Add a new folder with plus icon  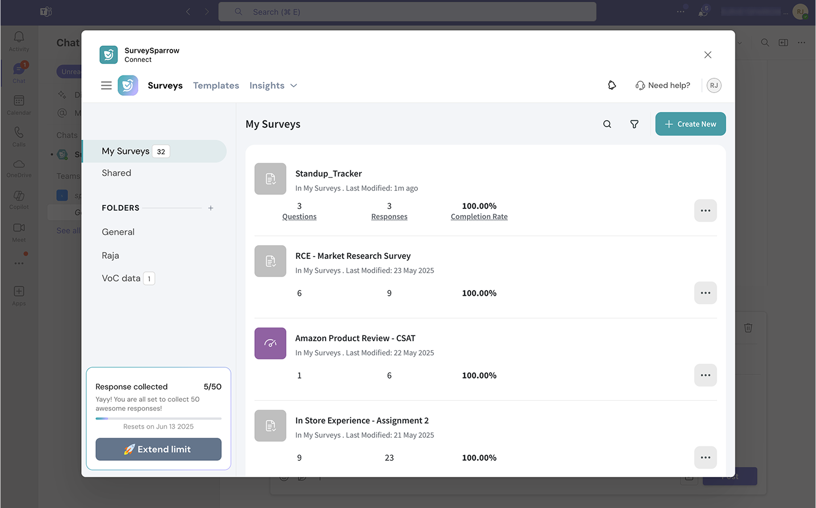tap(211, 208)
